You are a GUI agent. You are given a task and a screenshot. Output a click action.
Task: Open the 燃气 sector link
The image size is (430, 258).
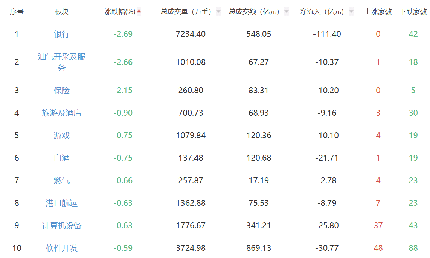pos(62,181)
